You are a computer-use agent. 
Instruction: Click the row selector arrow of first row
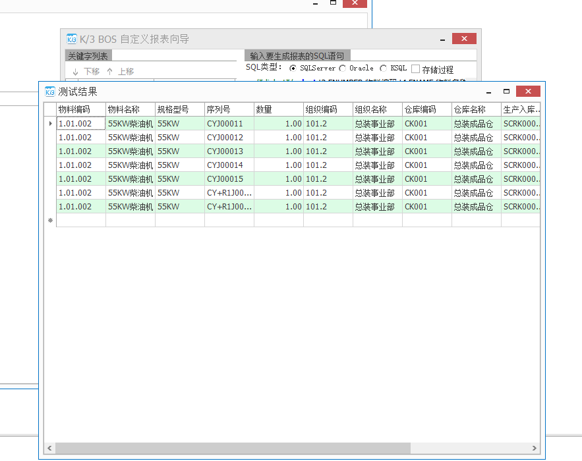[50, 124]
